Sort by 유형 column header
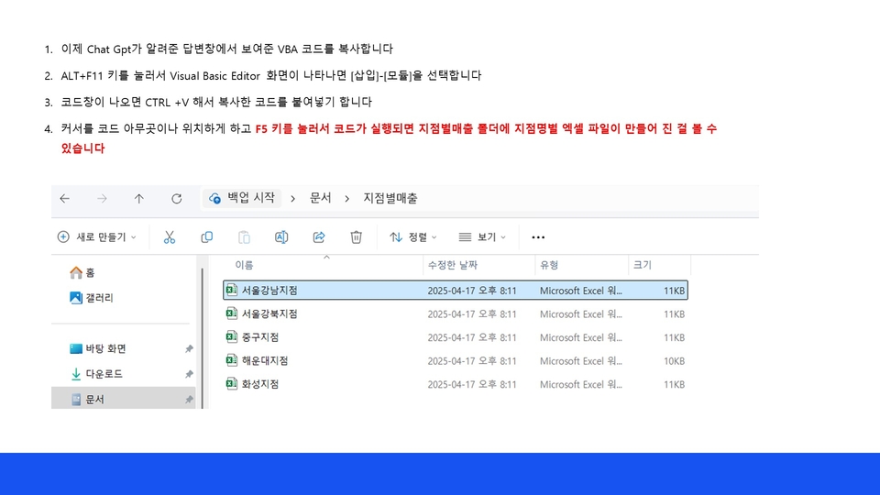Screen dimensions: 880x495 point(549,265)
